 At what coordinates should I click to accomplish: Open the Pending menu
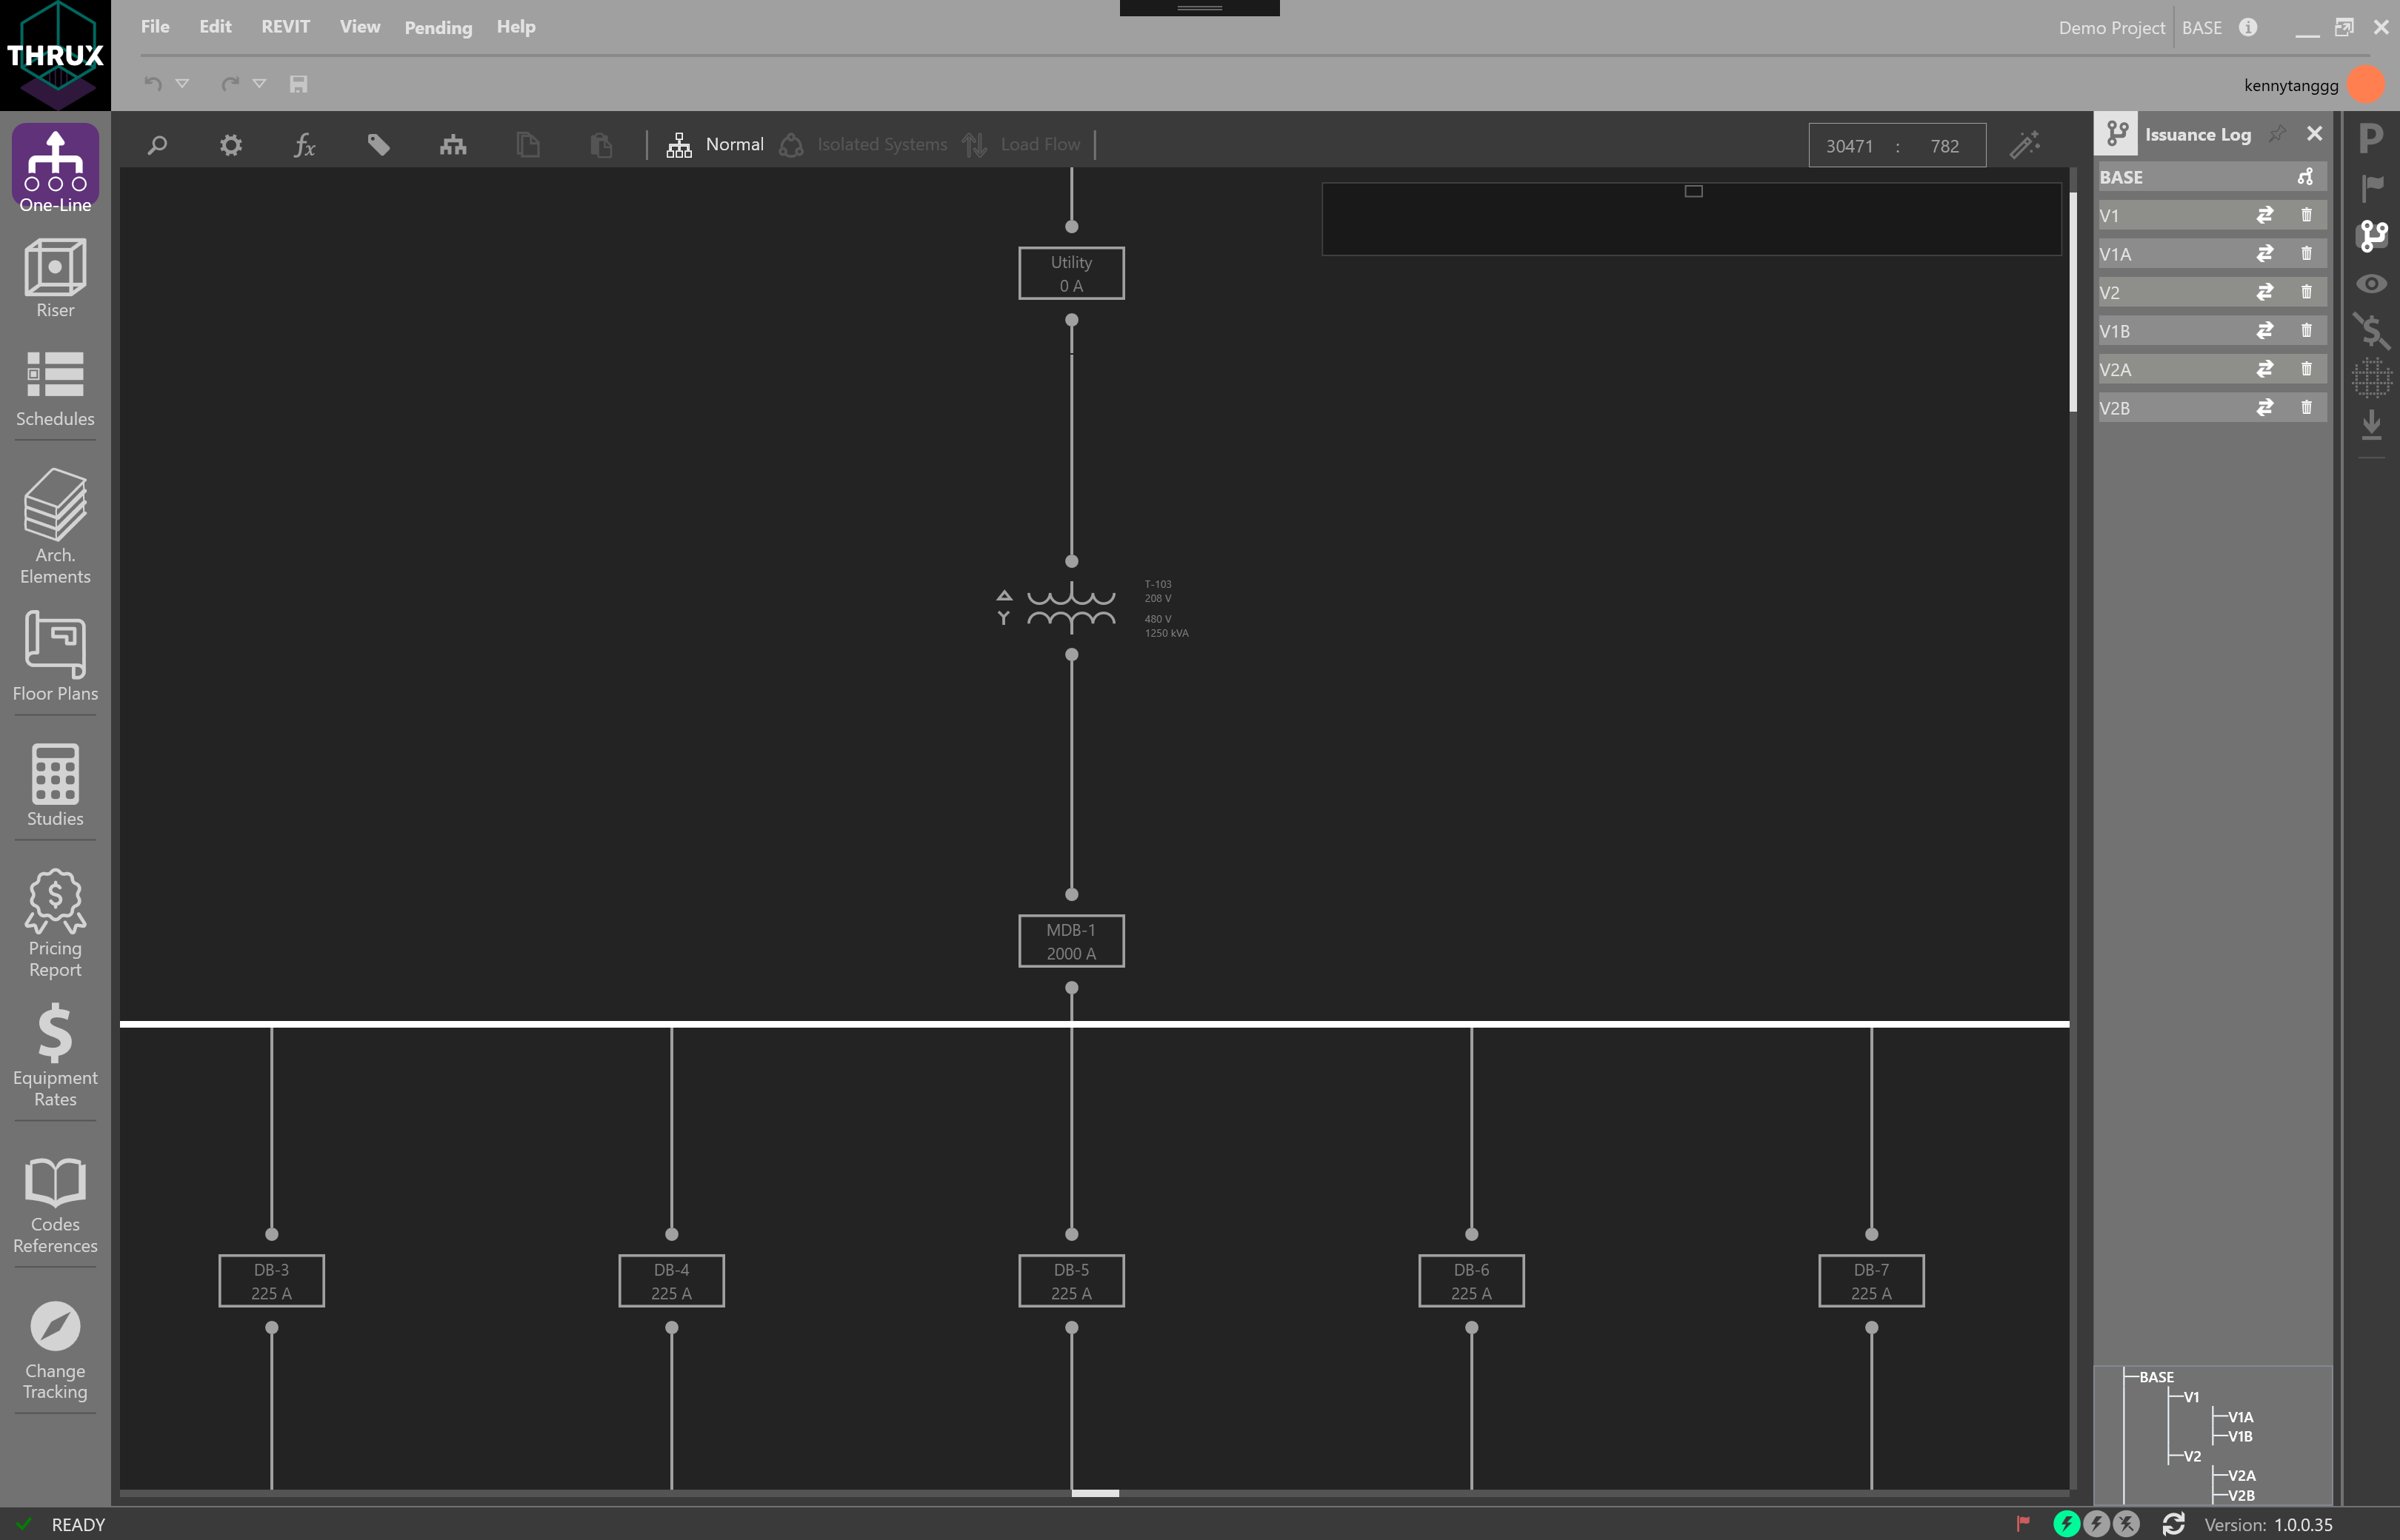tap(437, 27)
